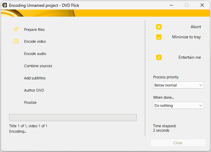The height and width of the screenshot is (152, 211).
Task: Select the Do nothing combo box
Action: click(178, 106)
